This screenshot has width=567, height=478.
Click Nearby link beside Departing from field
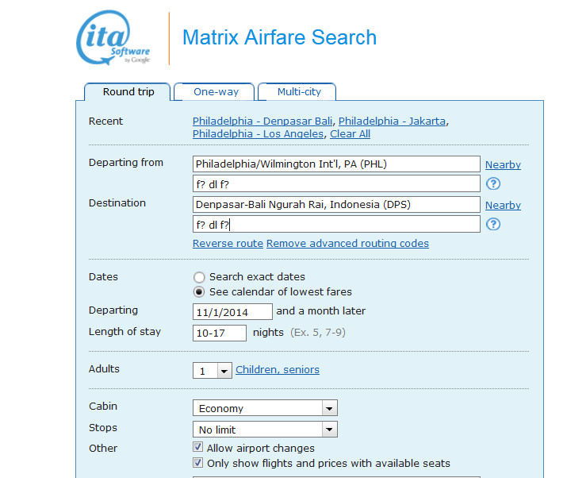(503, 165)
